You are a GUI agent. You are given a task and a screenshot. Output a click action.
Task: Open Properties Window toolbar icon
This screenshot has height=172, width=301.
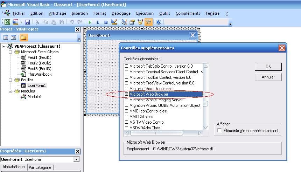pyautogui.click(x=132, y=22)
